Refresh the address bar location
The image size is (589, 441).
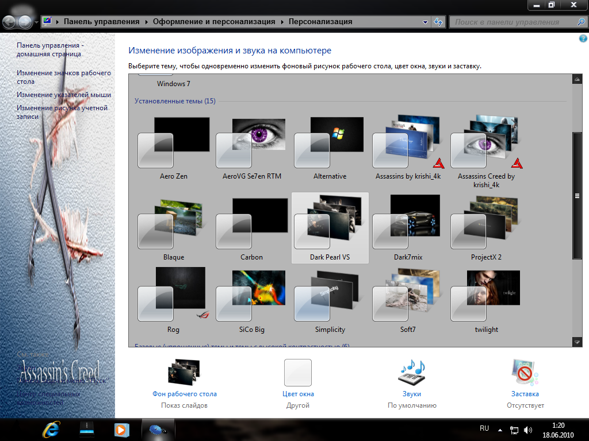point(438,22)
